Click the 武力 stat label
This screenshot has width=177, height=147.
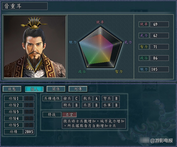point(144,36)
